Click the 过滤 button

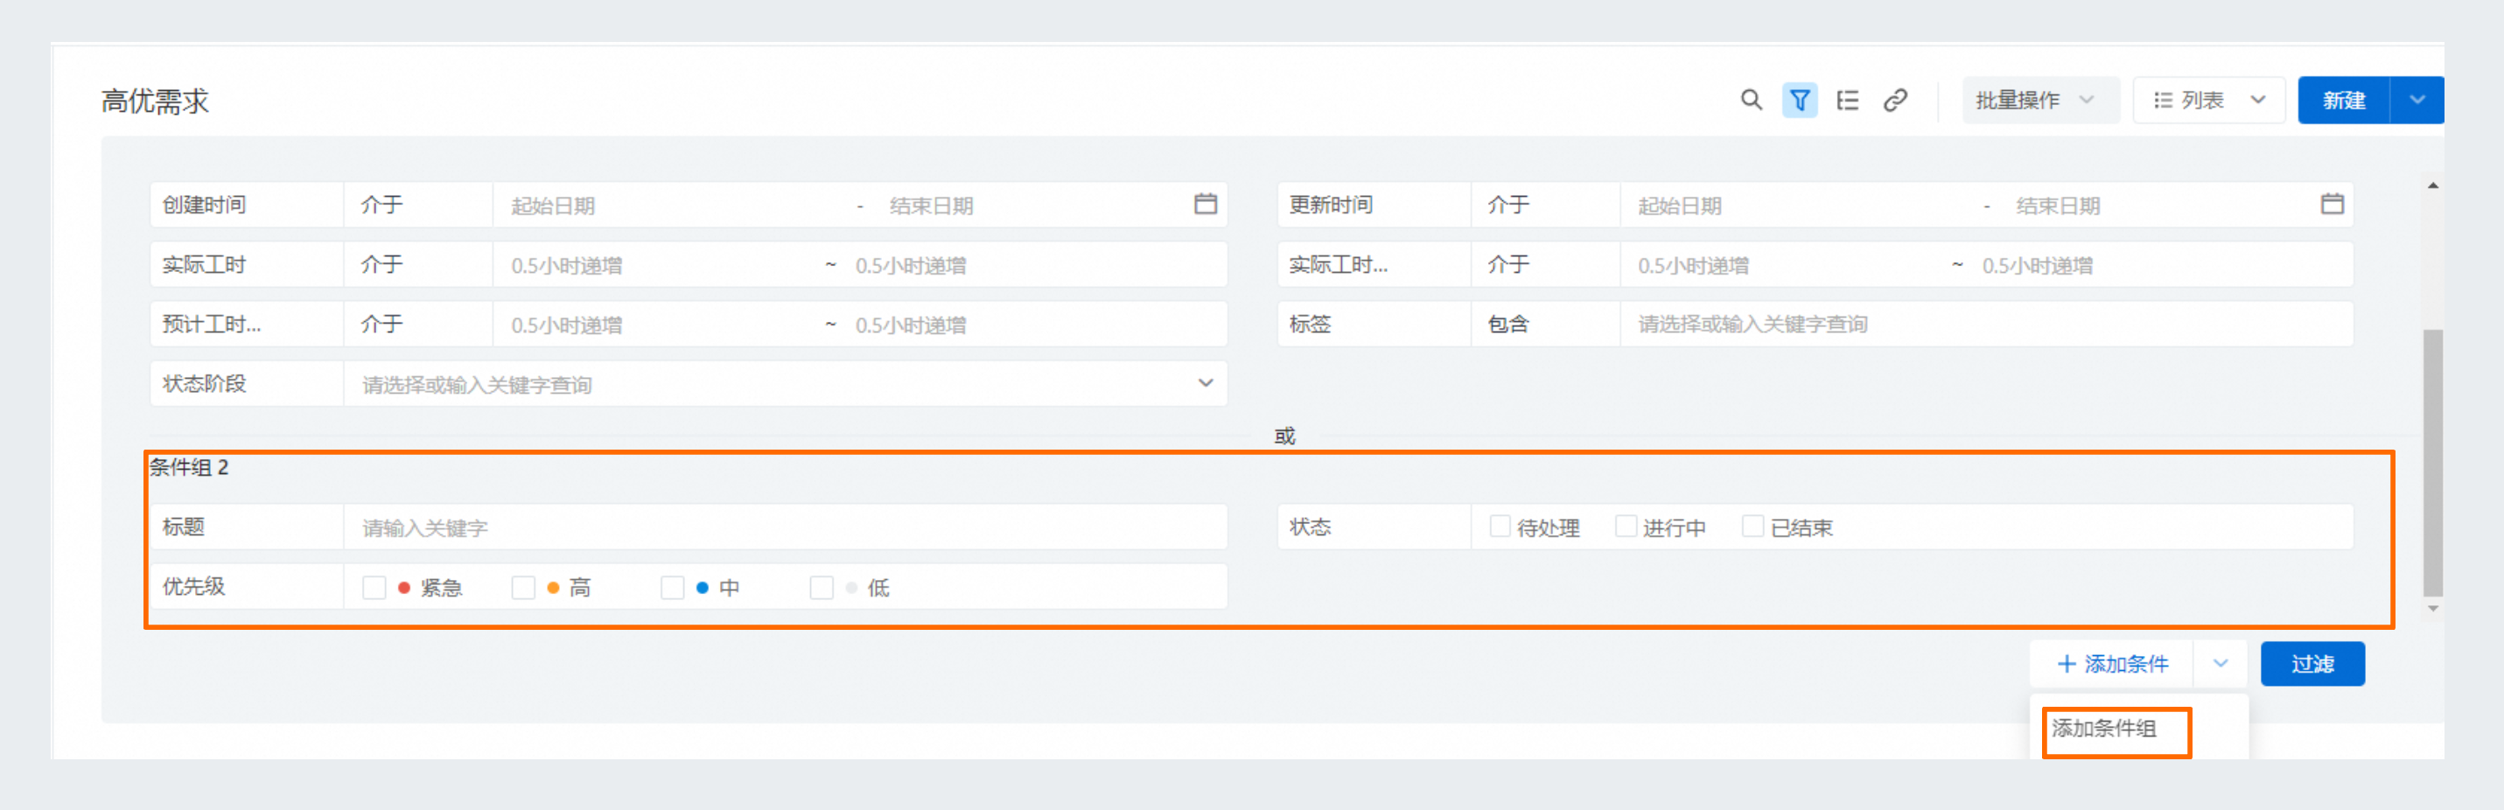[2312, 664]
